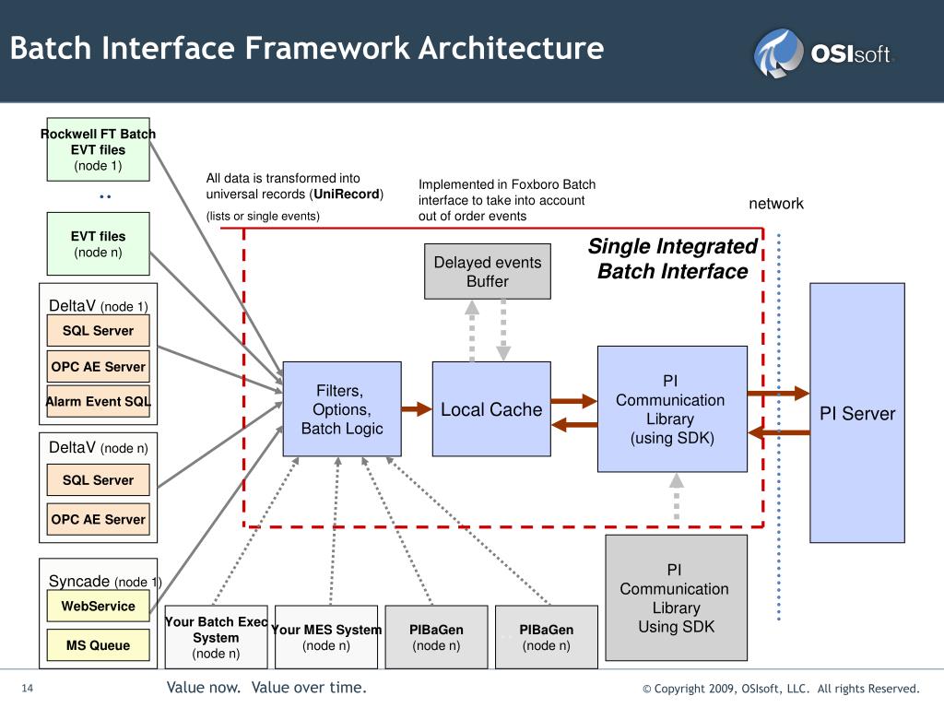Click the arrow from Filters to Local Cache
The width and height of the screenshot is (944, 708).
coord(417,409)
